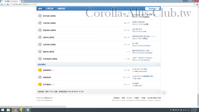Open the 中彰投車主報到區 forum

[x=49, y=23]
